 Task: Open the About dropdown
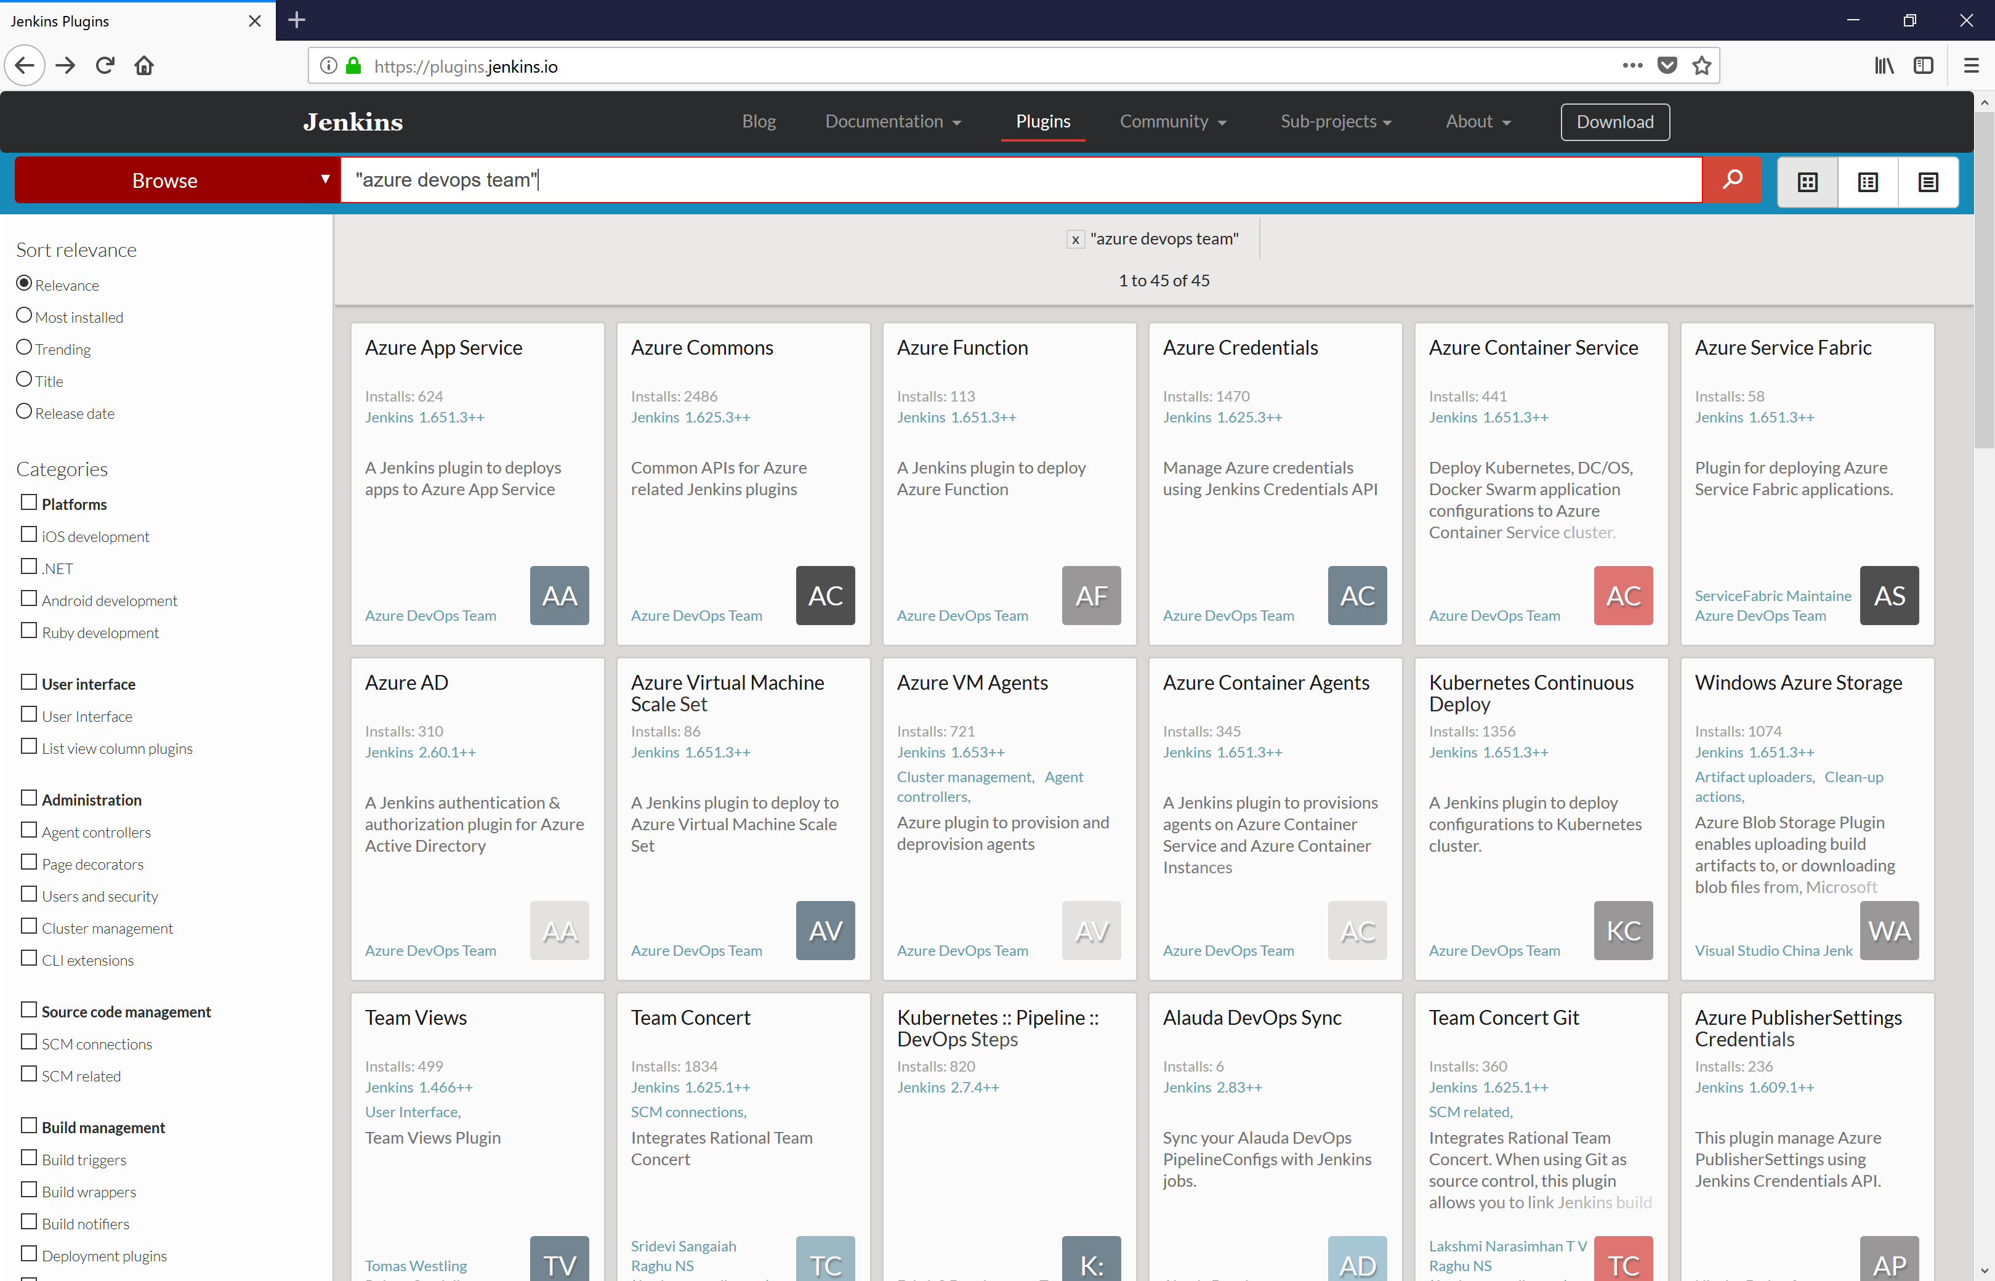tap(1478, 121)
